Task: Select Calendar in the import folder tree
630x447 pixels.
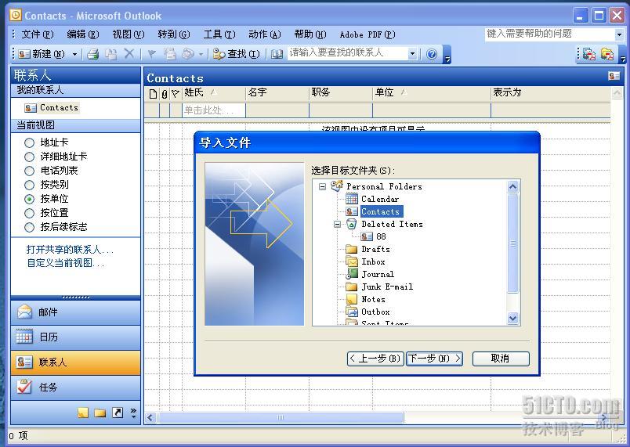Action: (x=380, y=199)
